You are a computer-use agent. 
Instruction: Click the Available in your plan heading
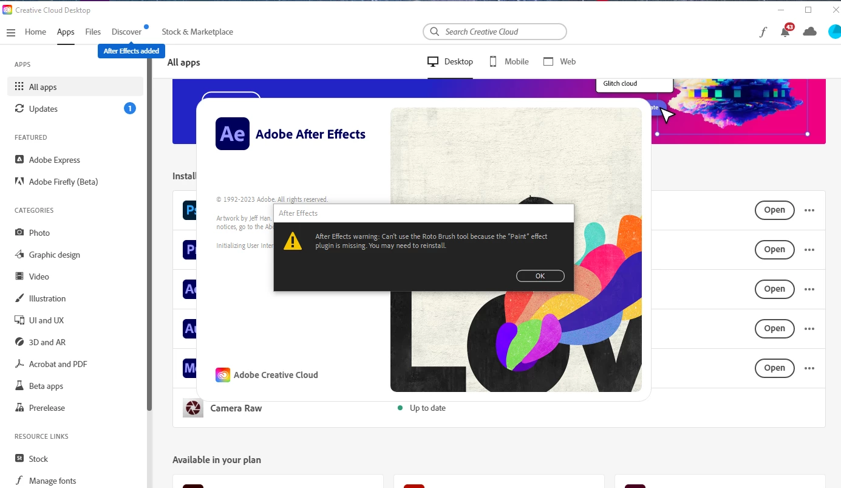(217, 459)
